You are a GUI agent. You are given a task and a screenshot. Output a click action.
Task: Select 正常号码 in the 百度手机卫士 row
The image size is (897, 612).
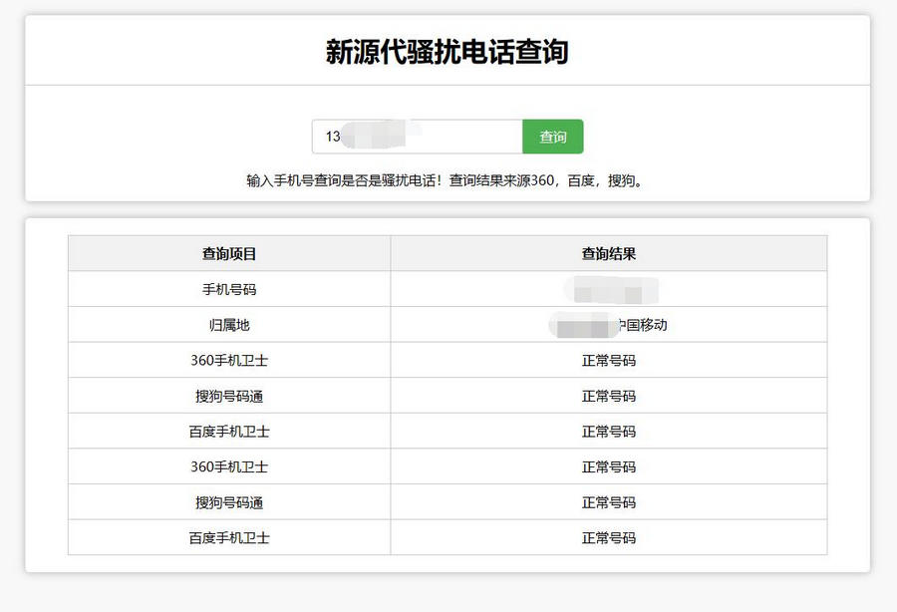tap(608, 431)
